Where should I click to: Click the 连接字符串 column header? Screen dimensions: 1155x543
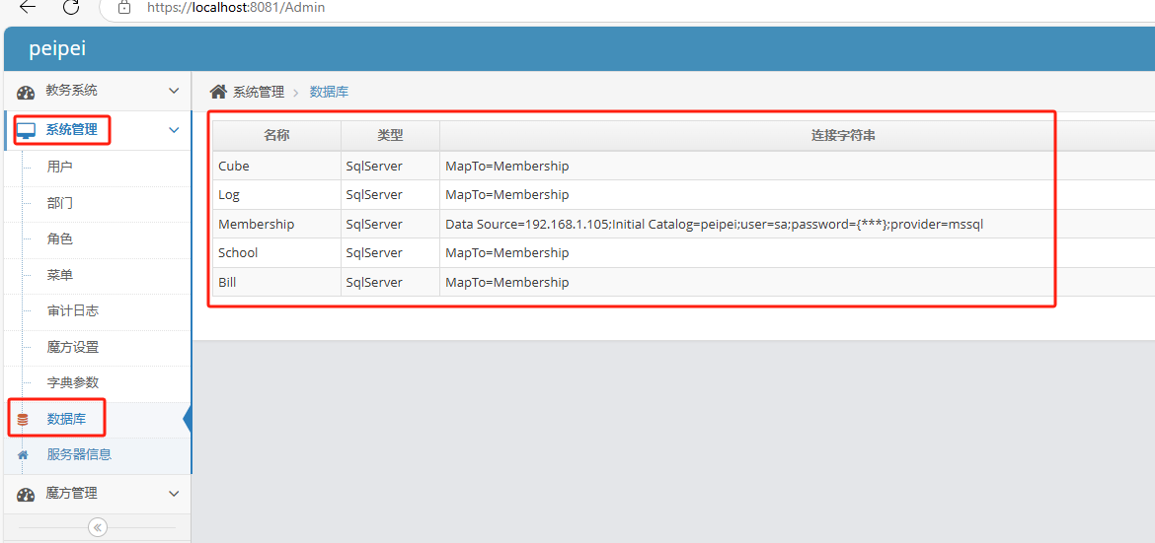tap(843, 136)
